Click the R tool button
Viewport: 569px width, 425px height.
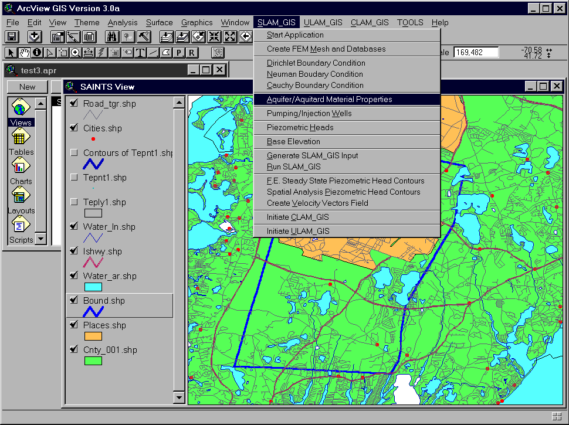tap(192, 53)
